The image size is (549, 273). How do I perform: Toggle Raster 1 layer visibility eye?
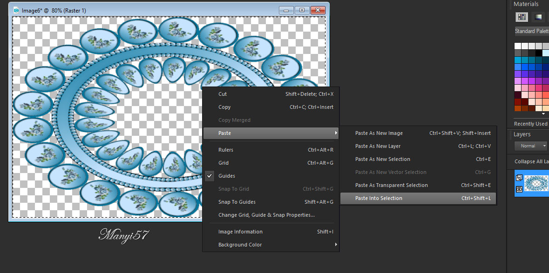[x=519, y=189]
